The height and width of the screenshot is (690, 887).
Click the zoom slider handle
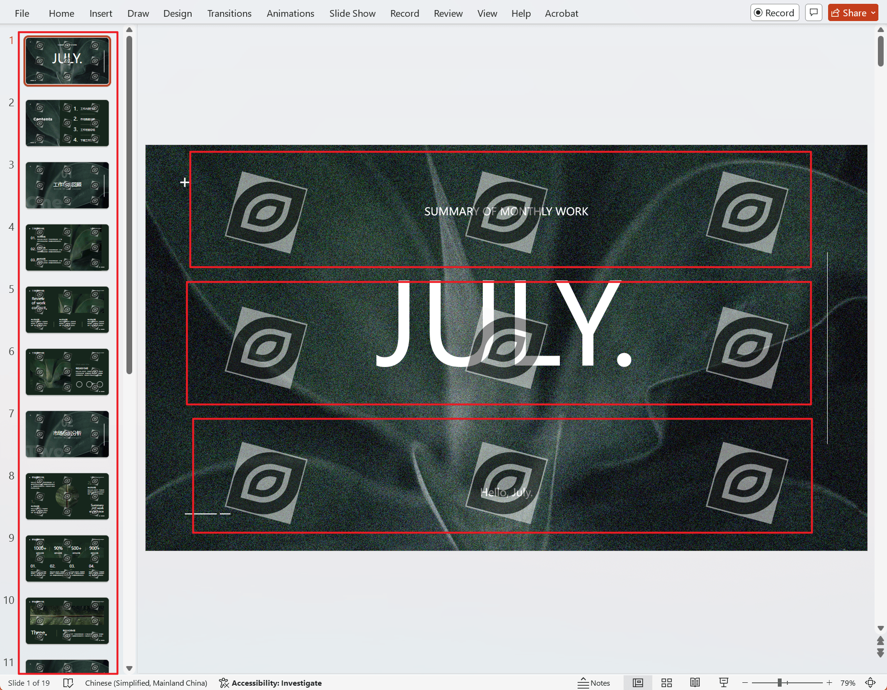(780, 683)
